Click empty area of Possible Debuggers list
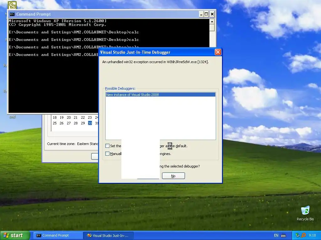Viewport: 321px width, 240px height. [160, 118]
